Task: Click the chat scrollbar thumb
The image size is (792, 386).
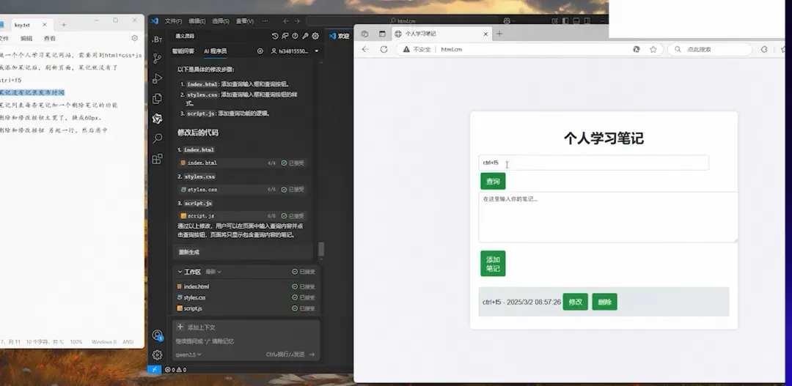Action: pyautogui.click(x=321, y=249)
